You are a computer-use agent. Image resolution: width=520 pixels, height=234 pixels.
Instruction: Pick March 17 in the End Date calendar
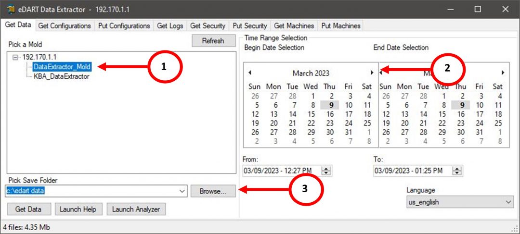click(479, 114)
